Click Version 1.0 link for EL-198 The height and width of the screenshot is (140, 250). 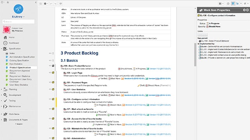point(160,69)
